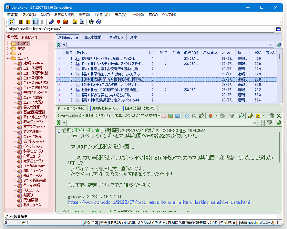Click the up-down stepper in thread view filter bar

pyautogui.click(x=262, y=123)
